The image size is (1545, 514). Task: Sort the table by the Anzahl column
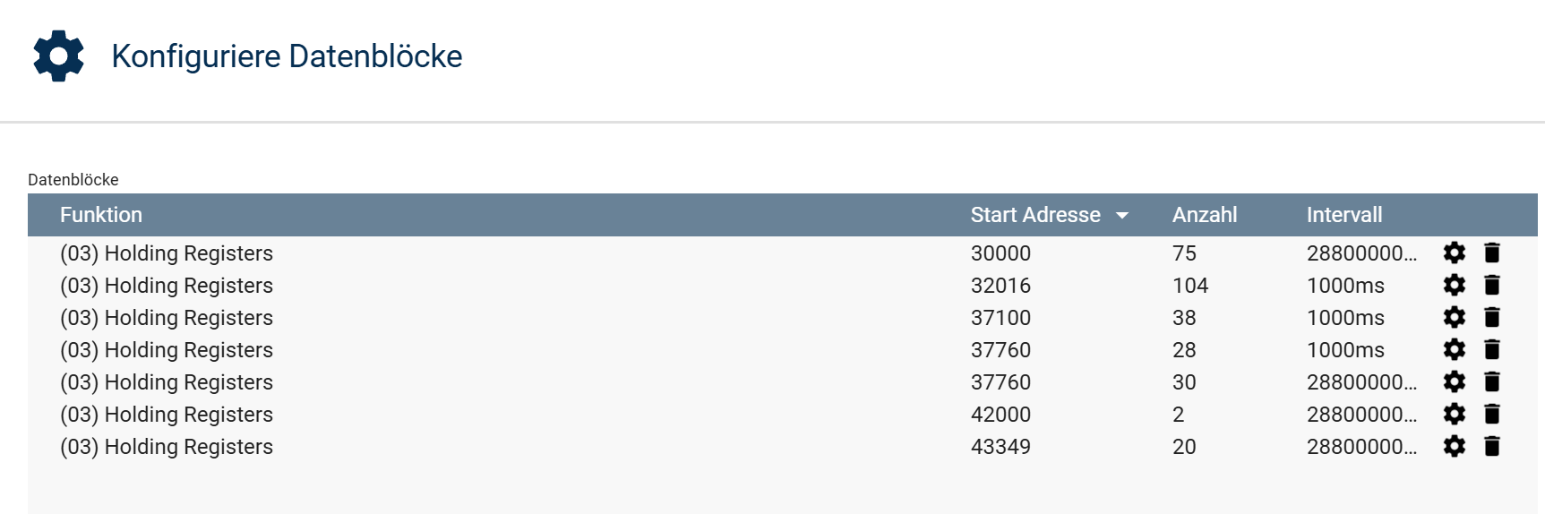[x=1205, y=215]
